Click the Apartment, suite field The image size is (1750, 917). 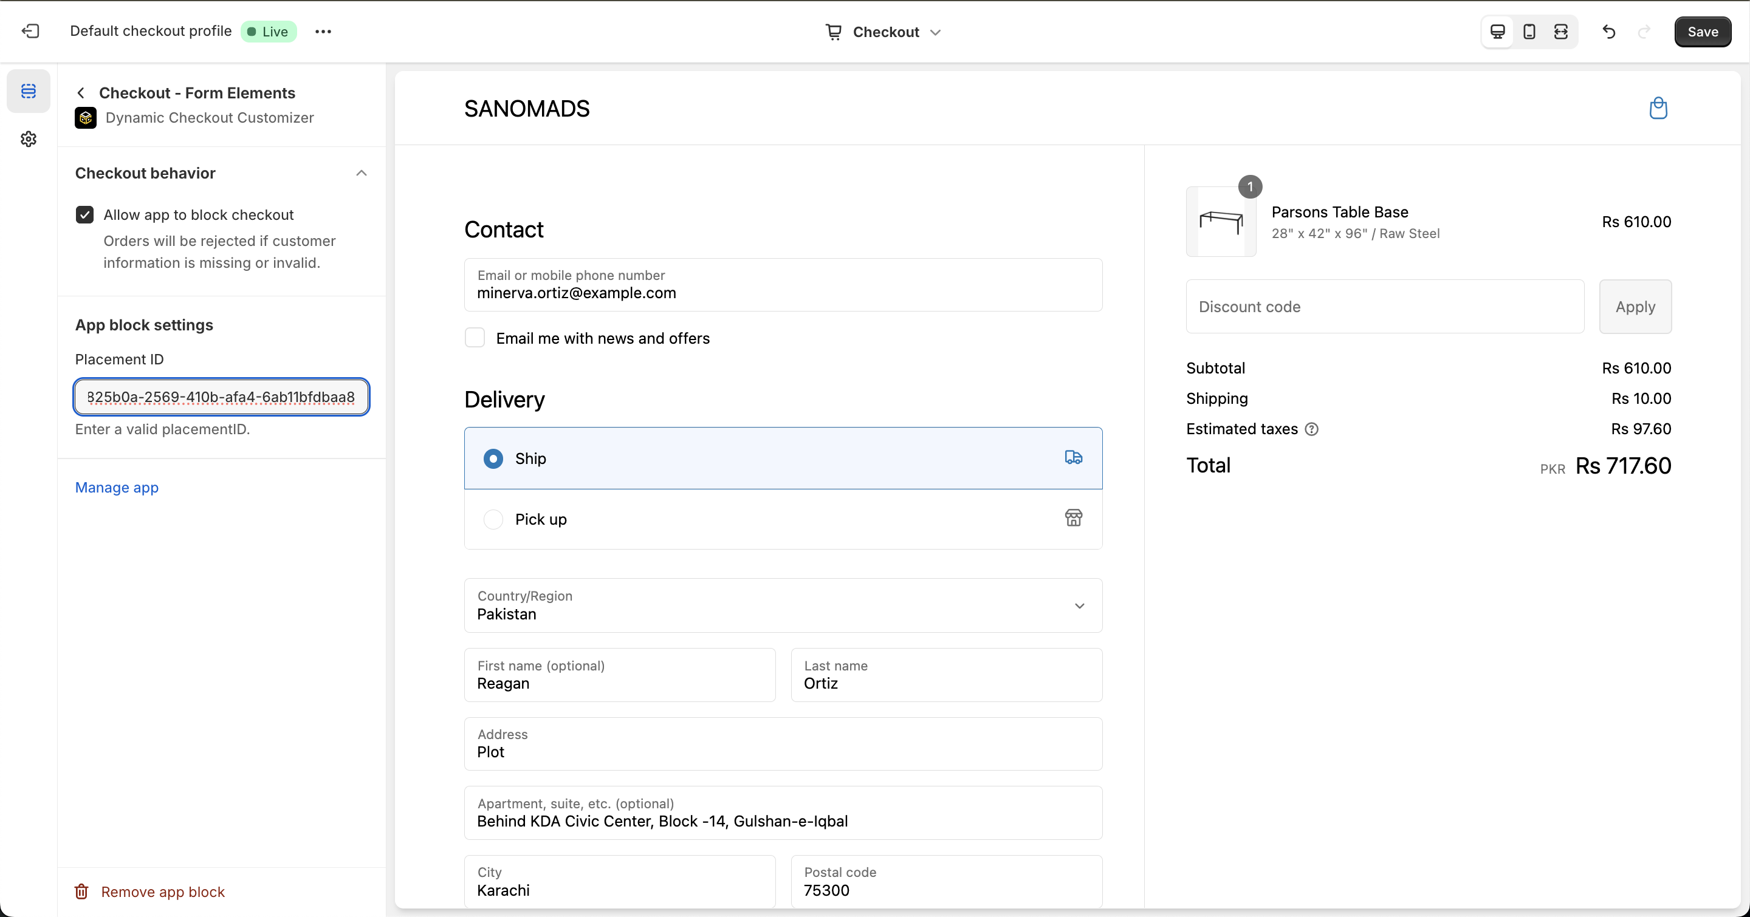[783, 813]
